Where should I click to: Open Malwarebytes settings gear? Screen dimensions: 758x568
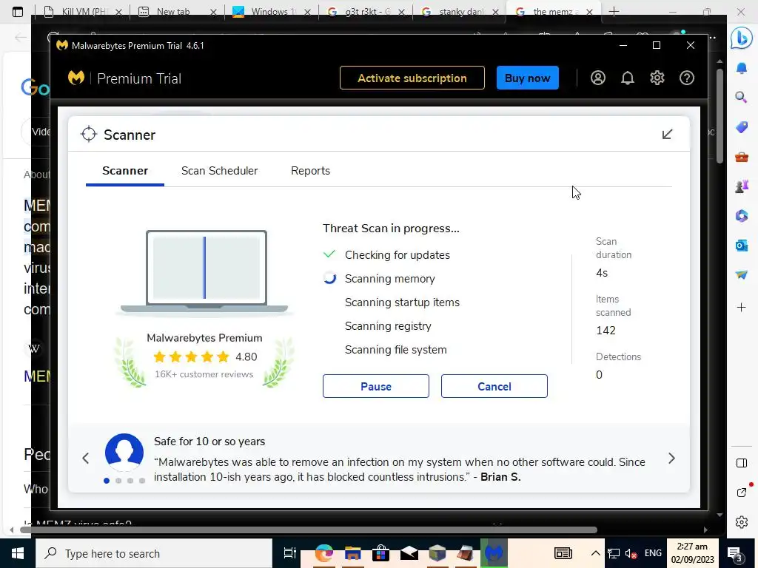coord(657,78)
